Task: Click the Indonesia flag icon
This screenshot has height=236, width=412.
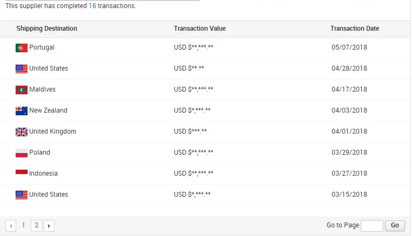Action: [x=22, y=172]
